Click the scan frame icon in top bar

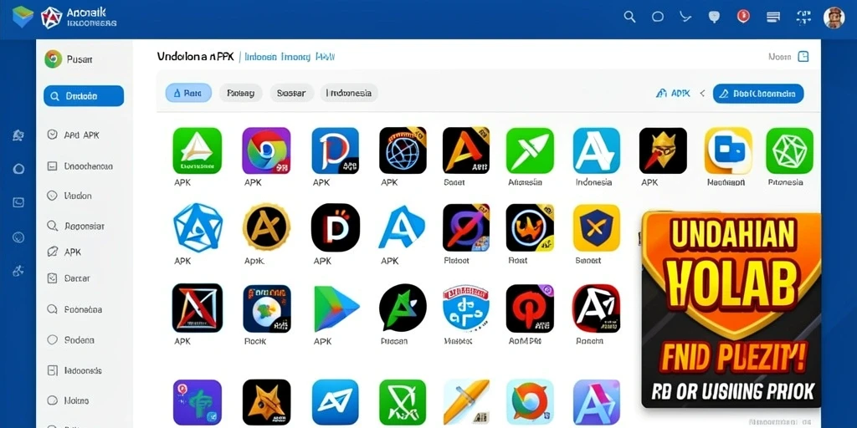[803, 17]
